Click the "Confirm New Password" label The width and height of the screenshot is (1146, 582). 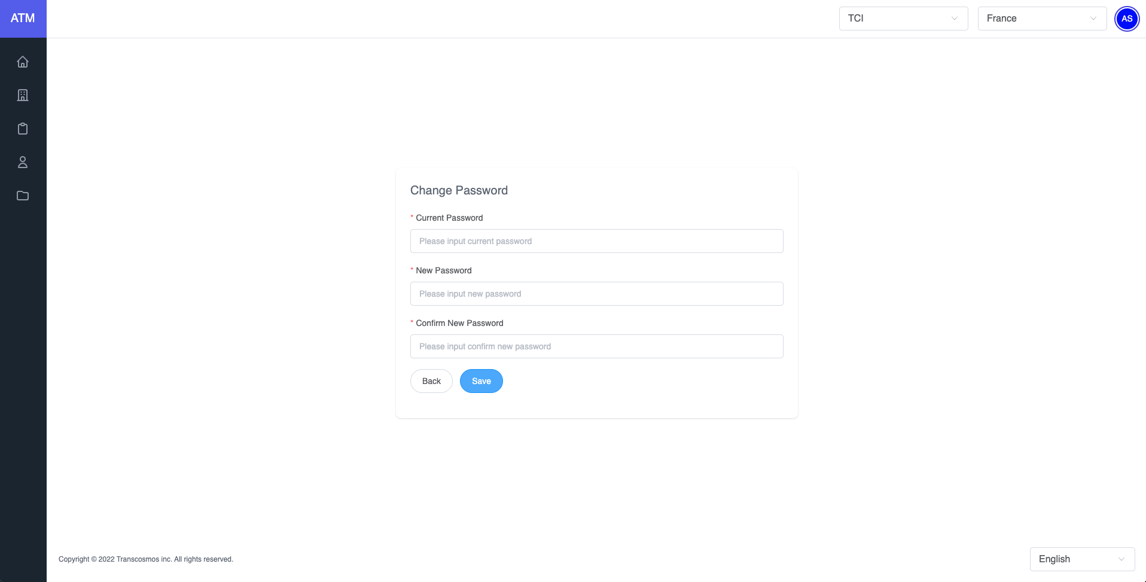pos(459,323)
